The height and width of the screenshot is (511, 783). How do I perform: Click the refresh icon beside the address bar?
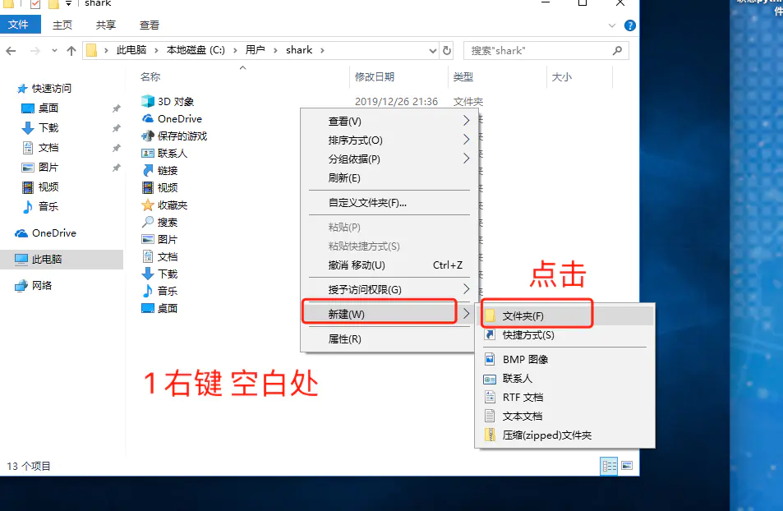click(445, 50)
